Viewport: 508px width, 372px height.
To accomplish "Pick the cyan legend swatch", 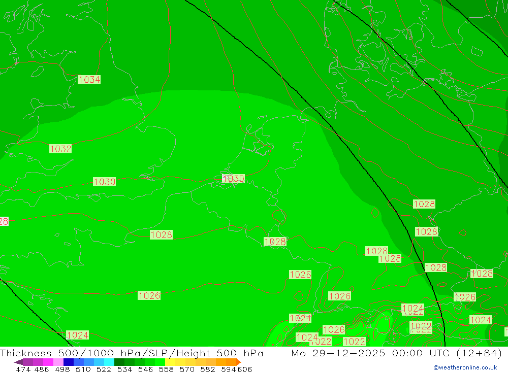I will [109, 362].
